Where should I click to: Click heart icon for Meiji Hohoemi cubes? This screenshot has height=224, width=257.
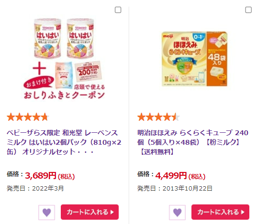coord(178,212)
